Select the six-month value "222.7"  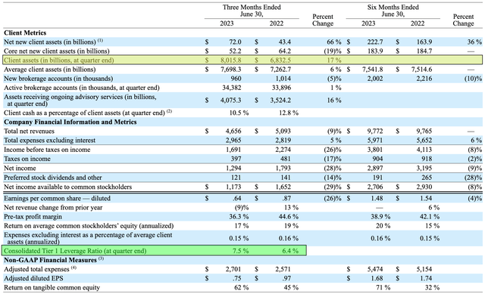click(375, 42)
